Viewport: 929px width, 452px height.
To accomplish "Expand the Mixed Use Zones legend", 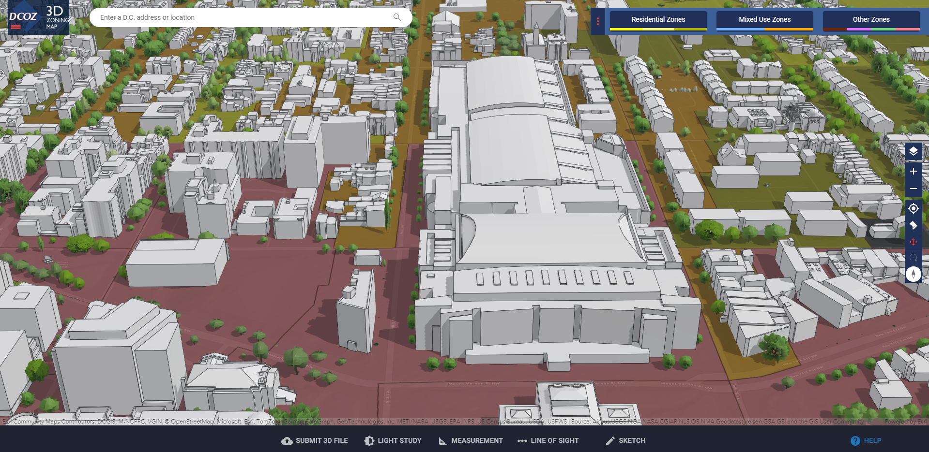I will 764,20.
